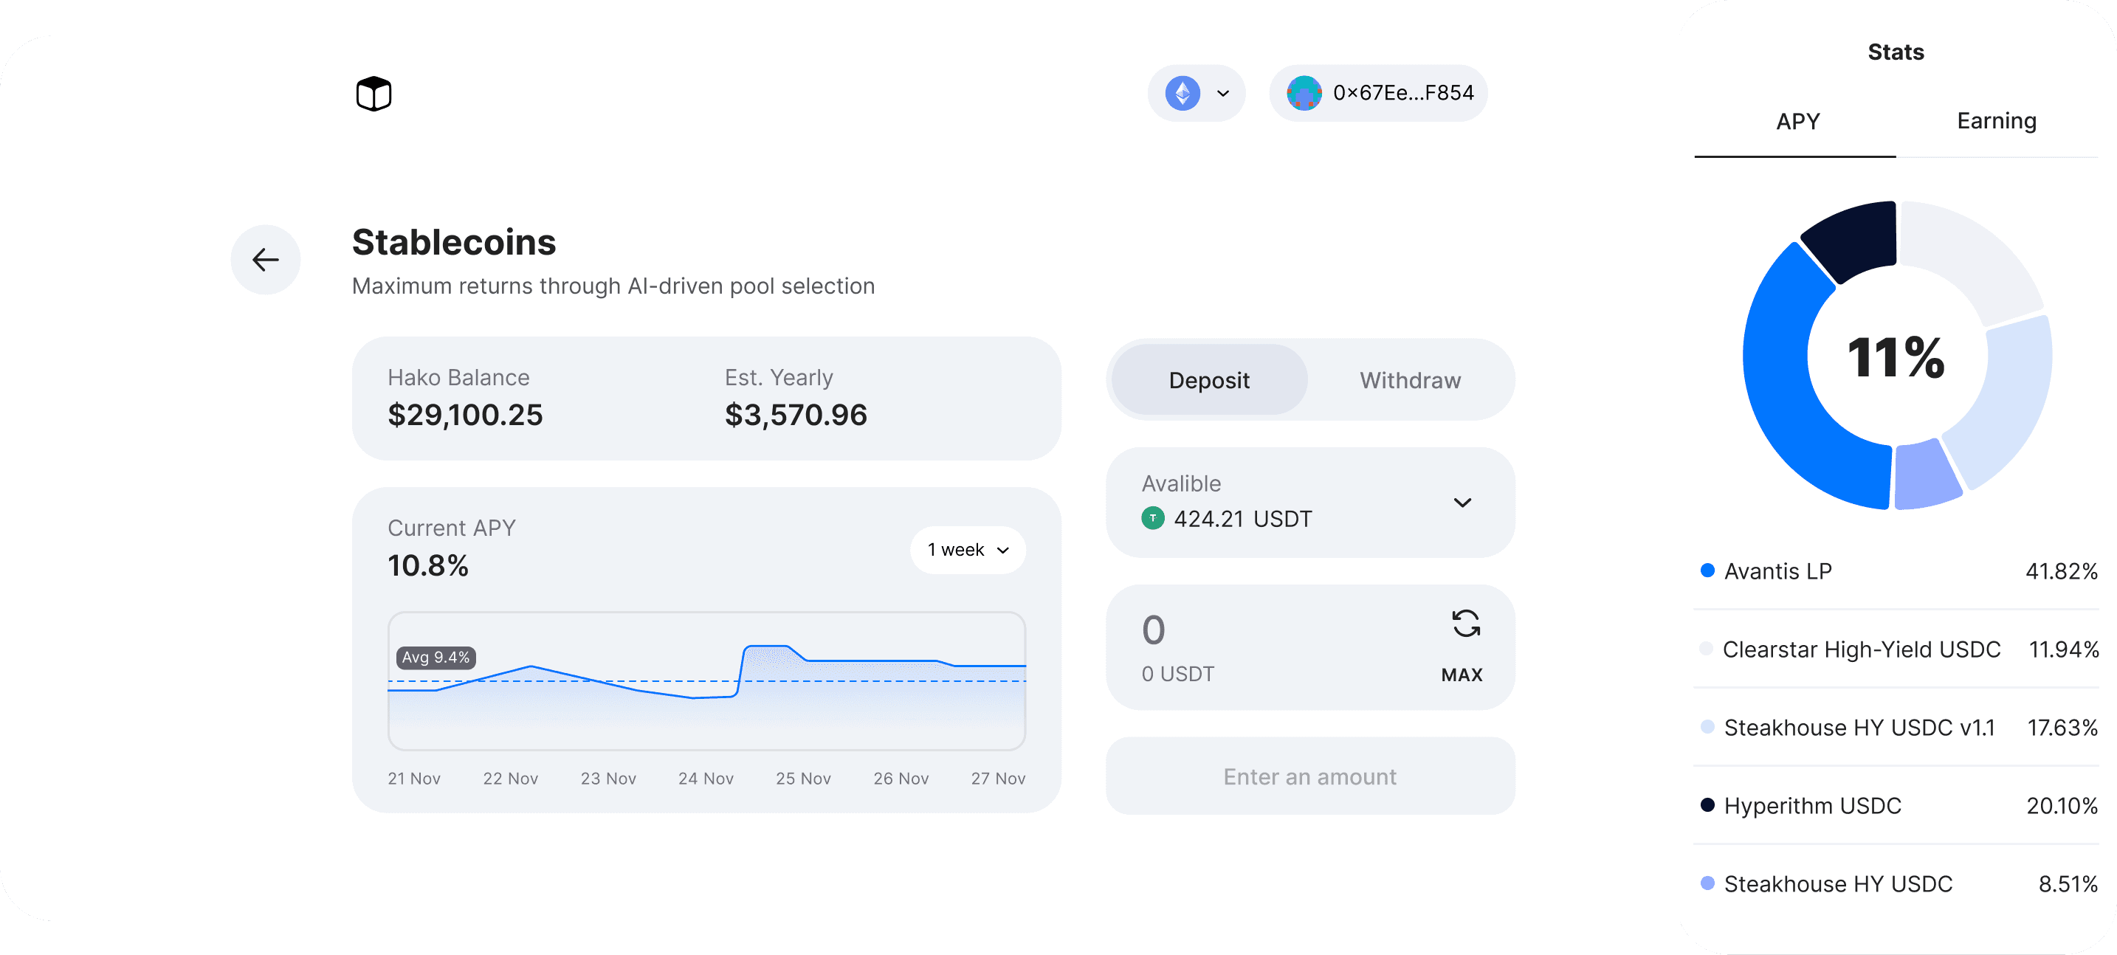
Task: Click the Steakhouse HY USDC legend dot
Action: (x=1707, y=883)
